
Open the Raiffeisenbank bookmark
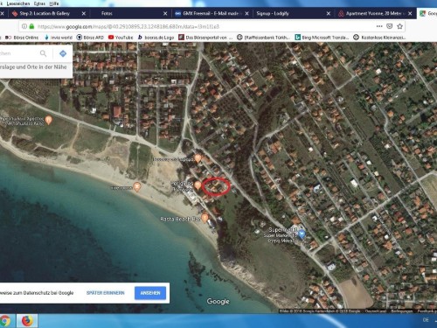[x=263, y=38]
